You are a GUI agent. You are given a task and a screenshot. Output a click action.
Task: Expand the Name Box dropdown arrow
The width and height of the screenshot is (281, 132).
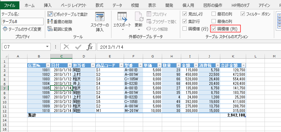click(x=47, y=47)
